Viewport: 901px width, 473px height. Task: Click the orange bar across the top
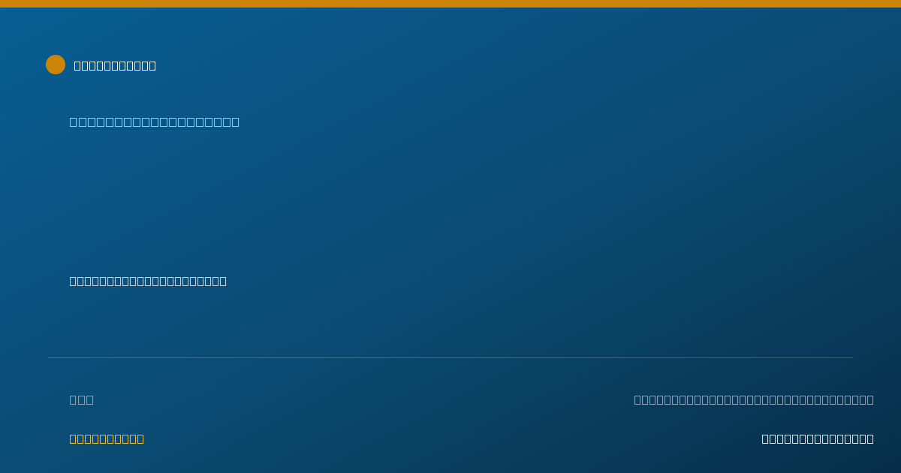point(450,4)
